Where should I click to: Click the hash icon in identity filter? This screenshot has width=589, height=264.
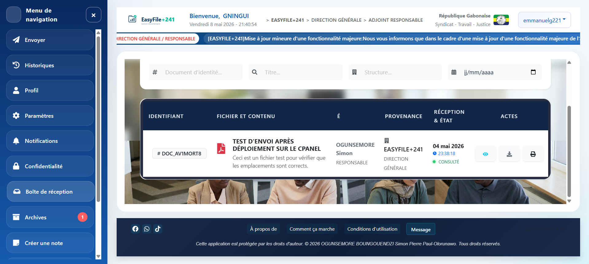point(155,72)
